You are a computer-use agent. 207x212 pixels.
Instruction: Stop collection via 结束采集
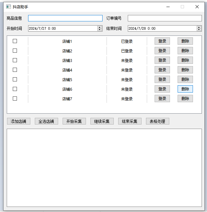click(x=130, y=121)
